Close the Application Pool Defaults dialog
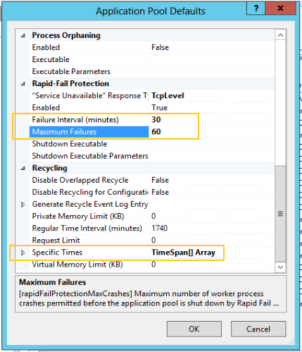Viewport: 302px width, 352px height. [280, 8]
